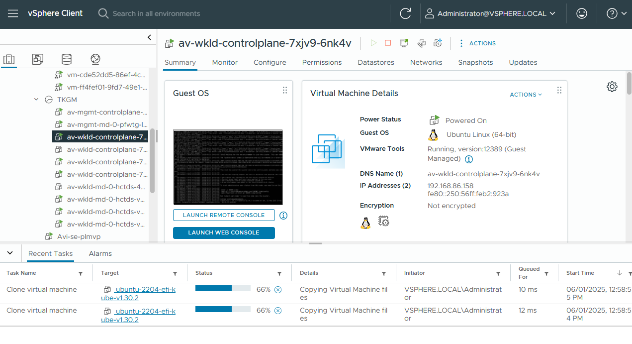The height and width of the screenshot is (344, 632).
Task: Open ubuntu-2204 target link in 10 ms row
Action: click(x=138, y=294)
